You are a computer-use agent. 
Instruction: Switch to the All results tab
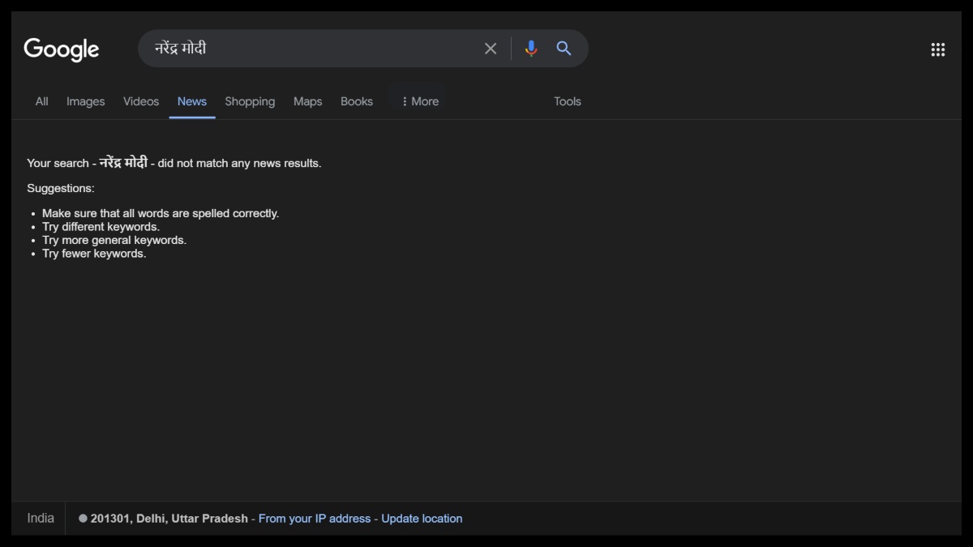pyautogui.click(x=41, y=101)
